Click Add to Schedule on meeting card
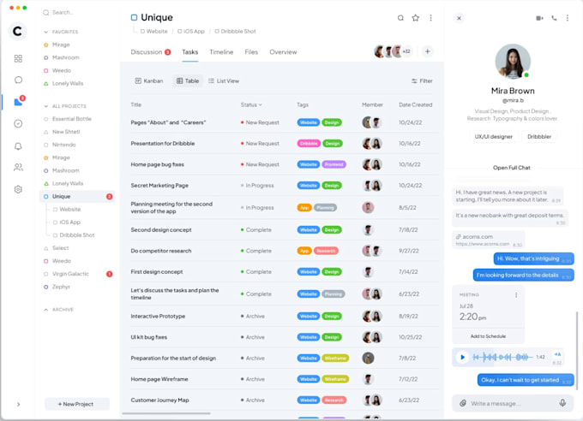Viewport: 583px width, 421px height. 488,336
